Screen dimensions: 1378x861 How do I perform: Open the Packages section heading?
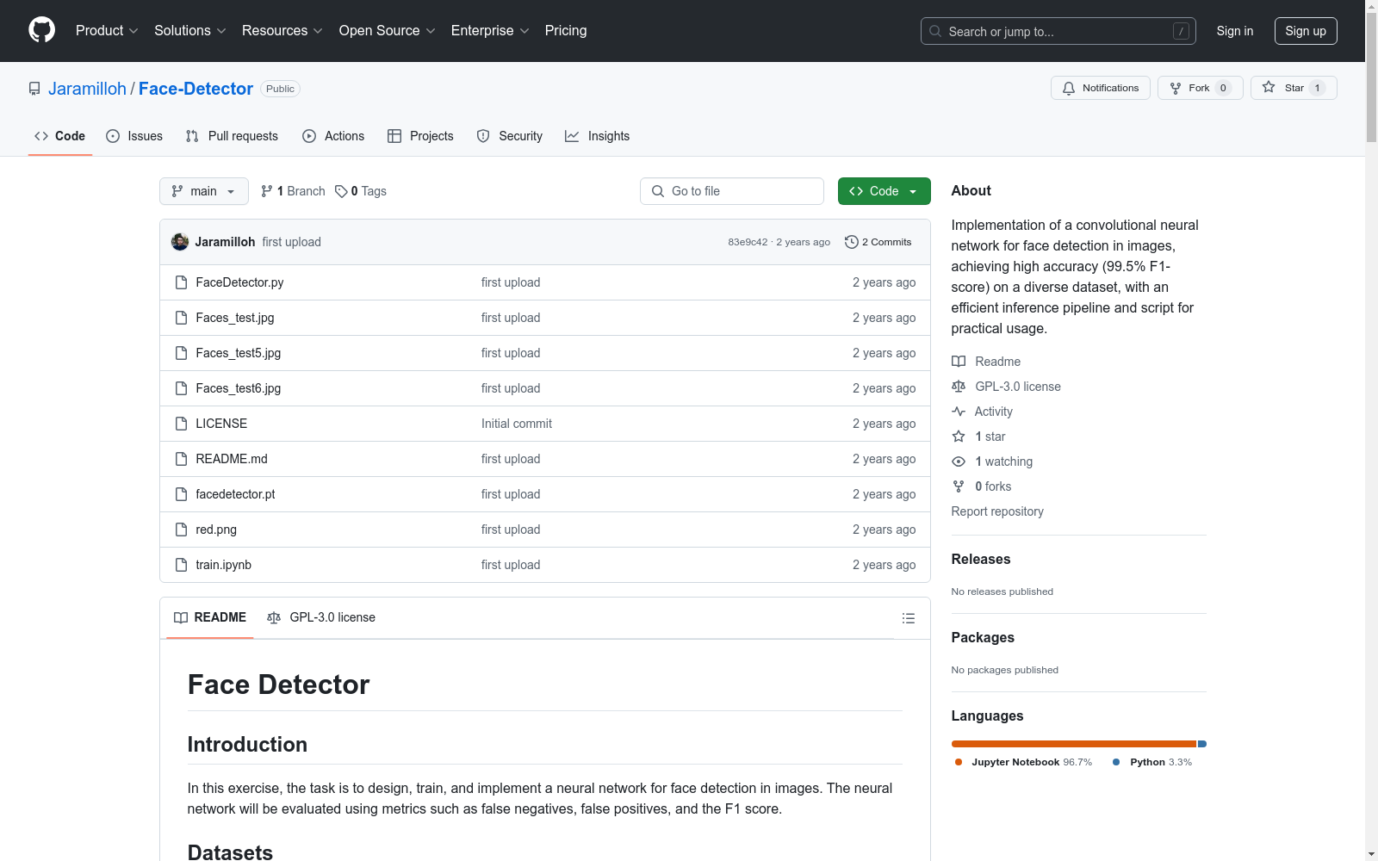point(983,637)
